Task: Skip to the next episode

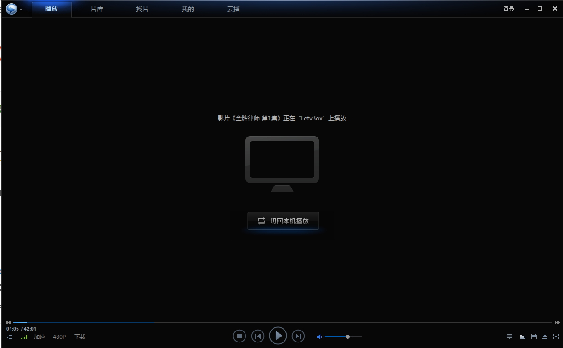Action: point(298,336)
